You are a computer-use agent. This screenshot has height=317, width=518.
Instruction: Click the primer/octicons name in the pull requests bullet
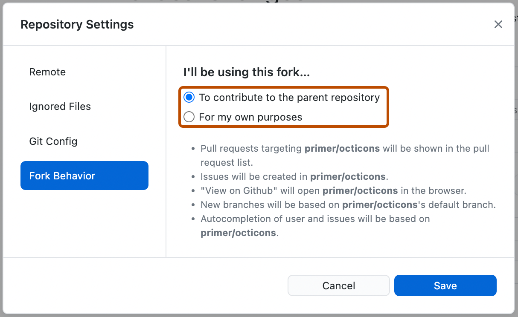point(341,148)
